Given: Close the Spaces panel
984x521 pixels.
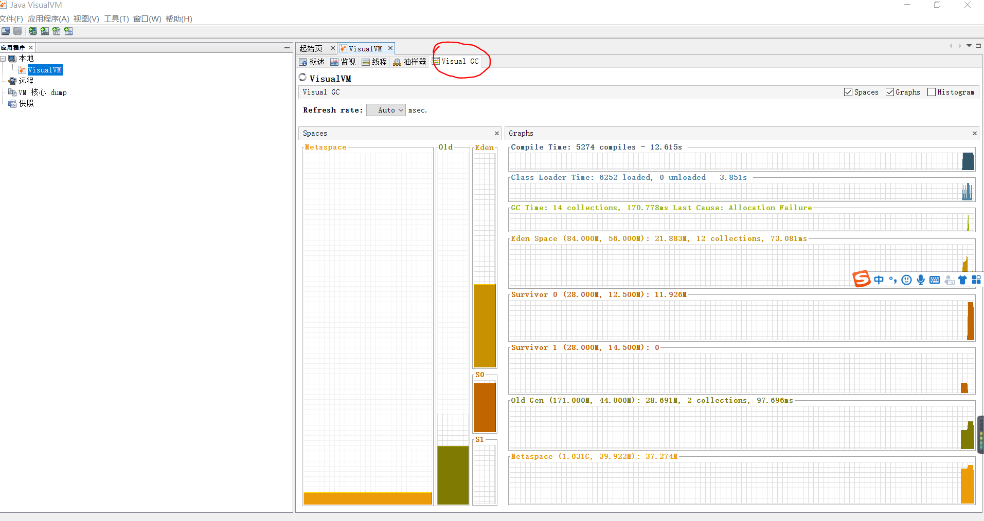Looking at the screenshot, I should [497, 133].
